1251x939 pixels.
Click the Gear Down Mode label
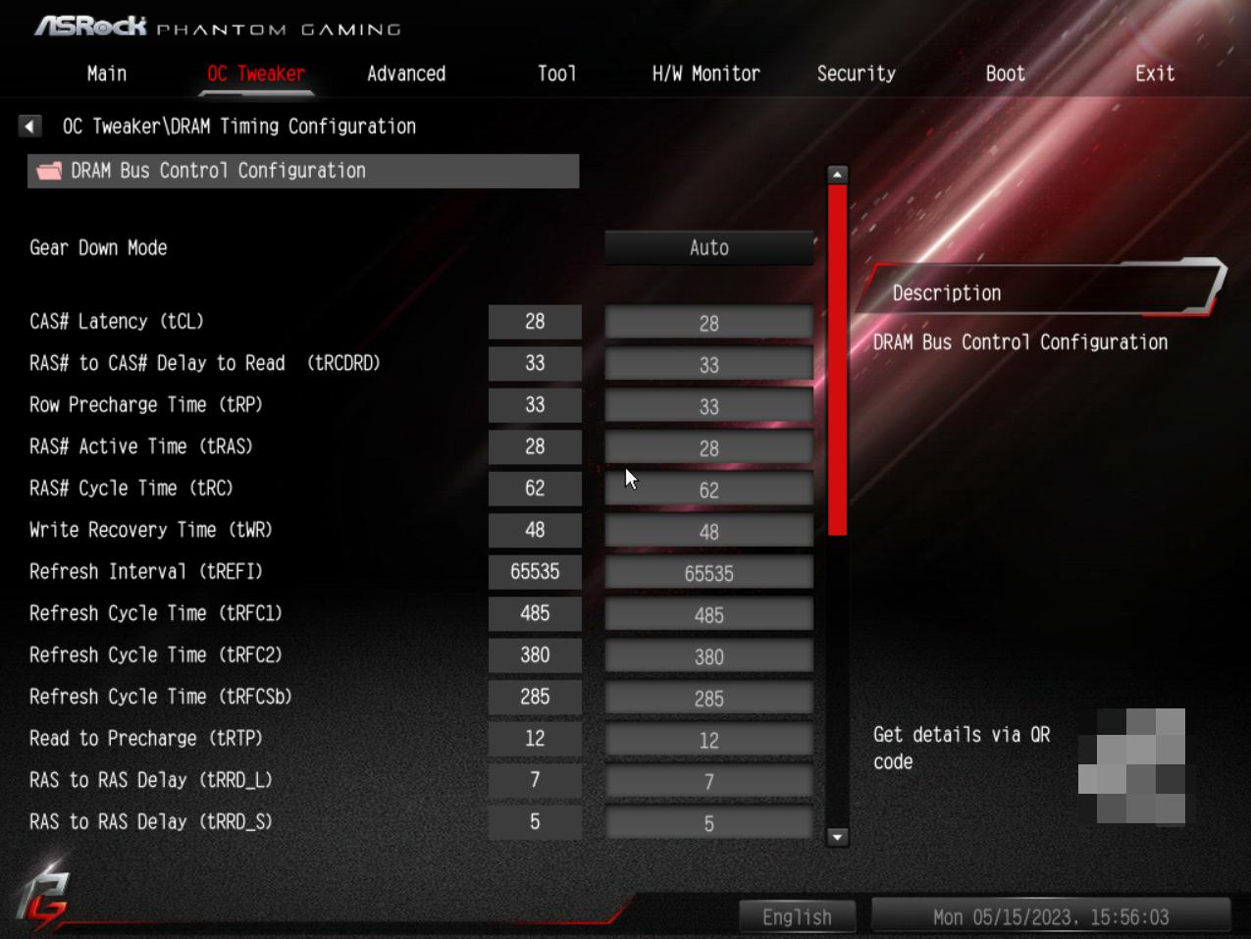click(x=98, y=248)
